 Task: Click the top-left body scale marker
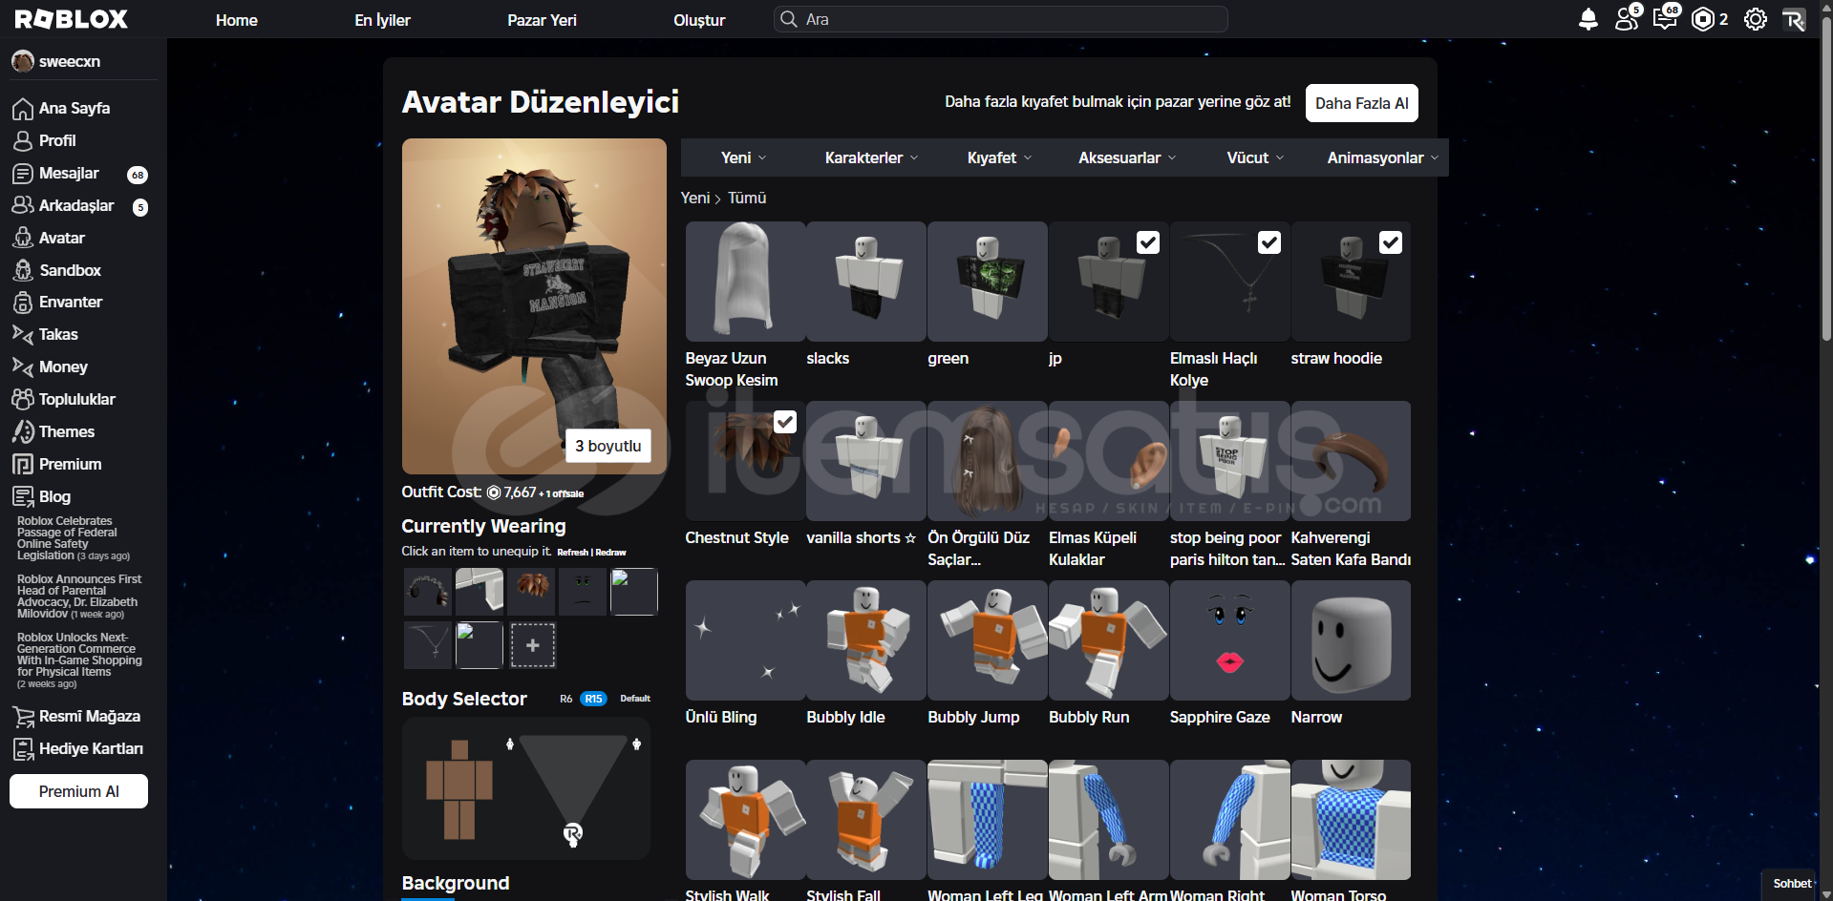tap(510, 744)
